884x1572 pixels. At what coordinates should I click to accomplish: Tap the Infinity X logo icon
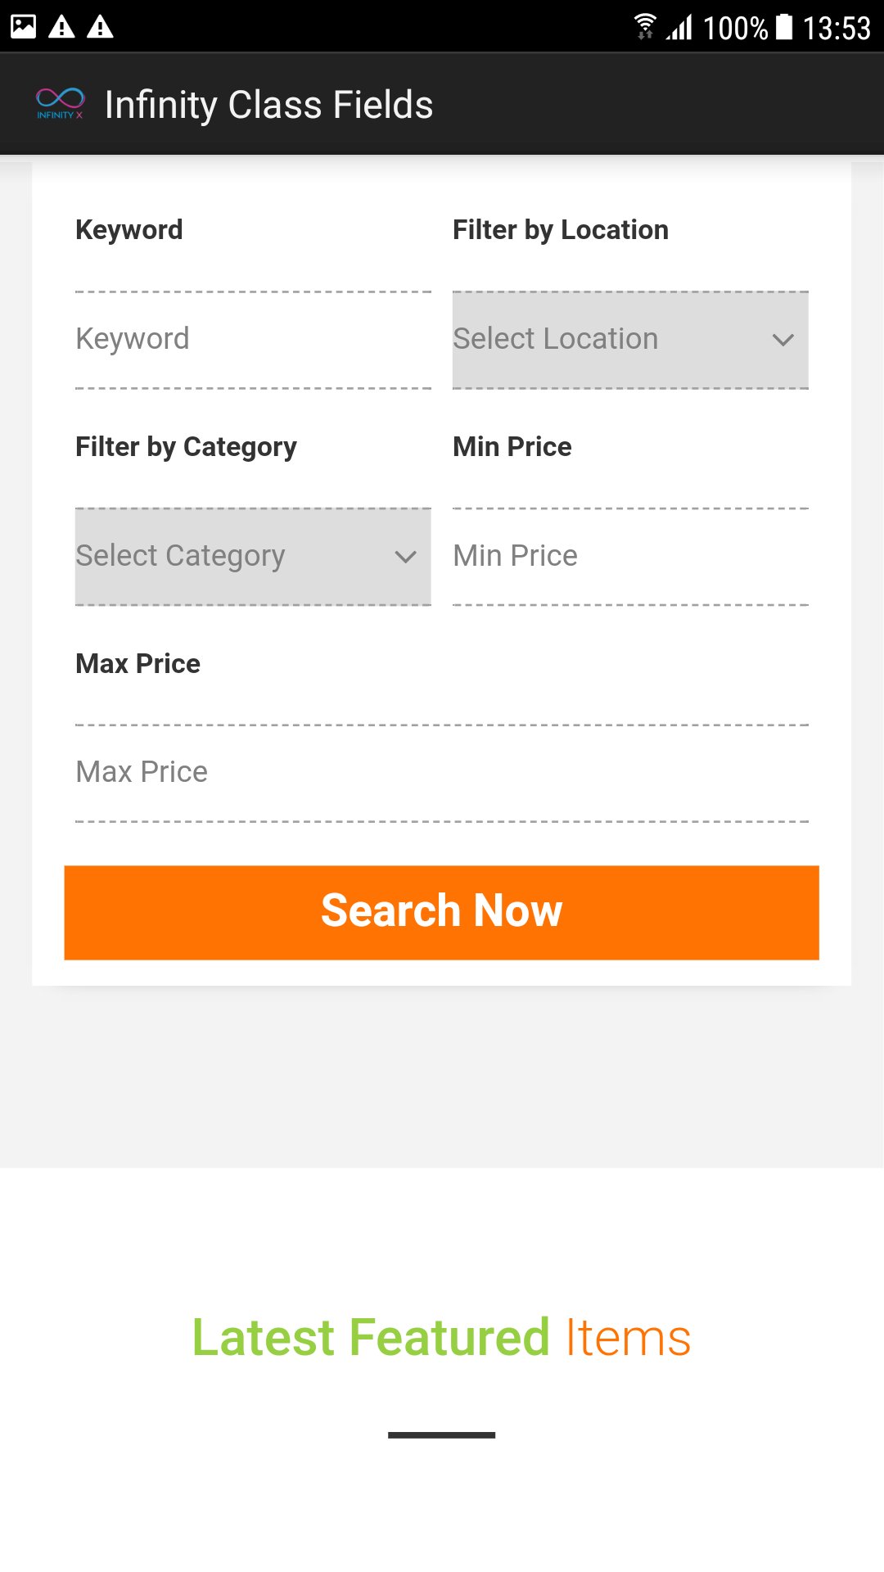(60, 103)
